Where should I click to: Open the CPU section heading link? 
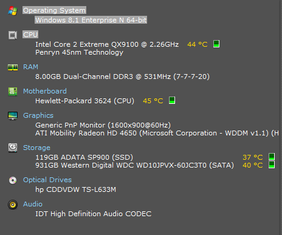[x=30, y=35]
